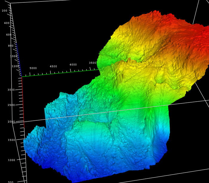
Task: Click the vertical axis label "200"
Action: tap(4, 11)
